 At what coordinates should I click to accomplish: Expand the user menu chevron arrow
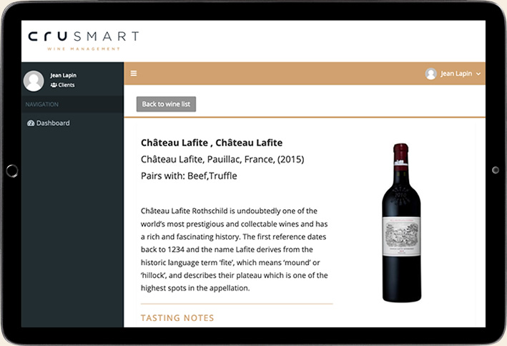(x=478, y=74)
